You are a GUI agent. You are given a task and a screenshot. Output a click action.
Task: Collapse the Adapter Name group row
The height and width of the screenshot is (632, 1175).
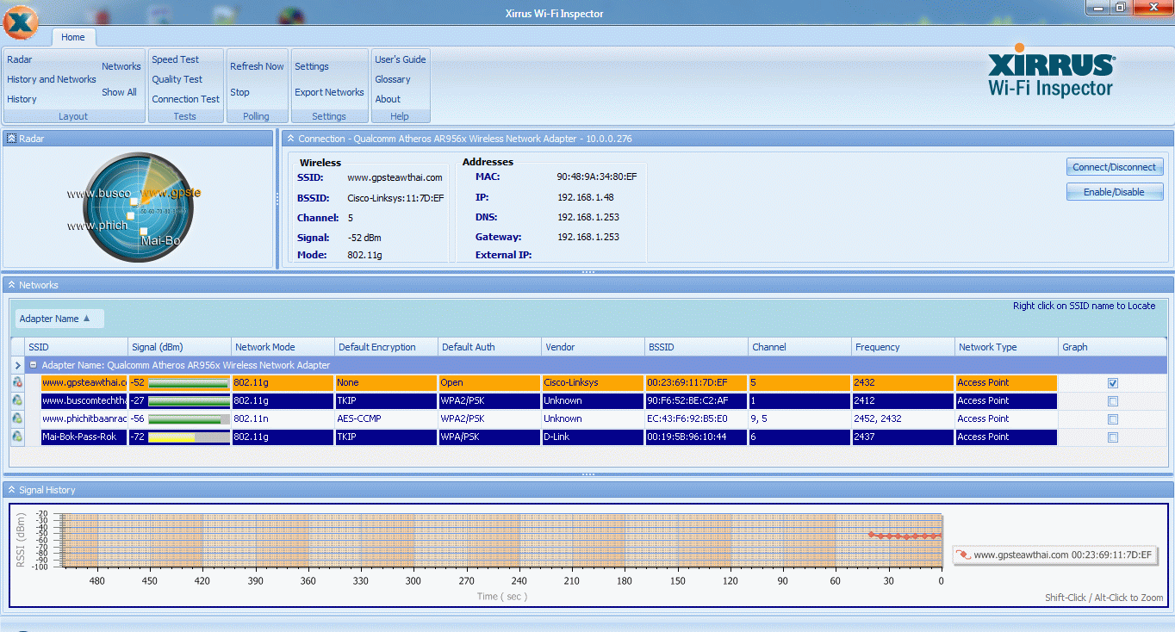click(x=33, y=365)
